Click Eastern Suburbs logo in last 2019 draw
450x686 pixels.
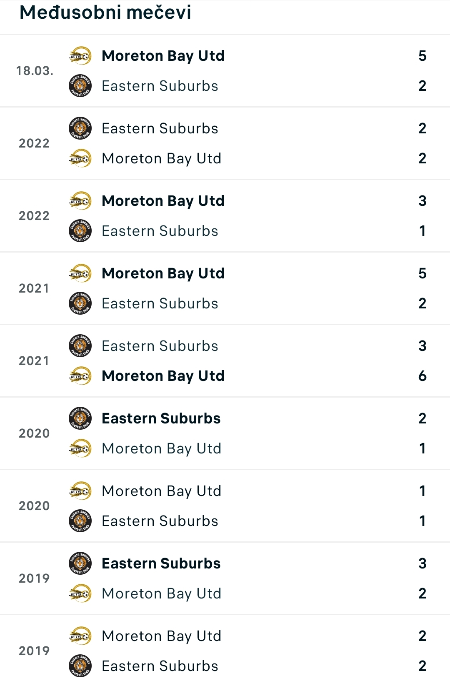[x=80, y=666]
